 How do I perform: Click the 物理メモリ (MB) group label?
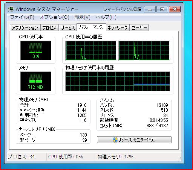[x=34, y=100]
